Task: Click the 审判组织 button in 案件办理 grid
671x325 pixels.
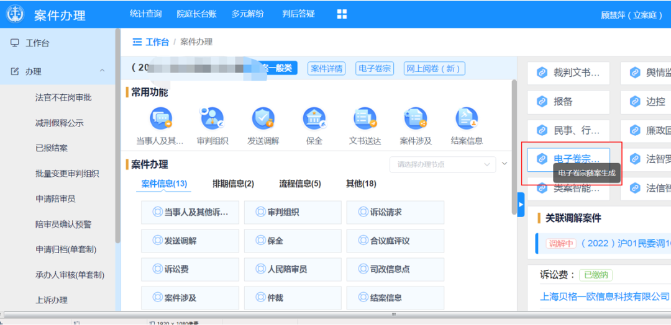Action: pyautogui.click(x=293, y=212)
